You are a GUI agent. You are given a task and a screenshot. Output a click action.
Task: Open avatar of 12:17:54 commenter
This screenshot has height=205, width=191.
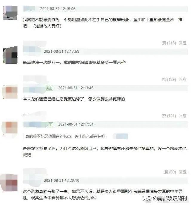[10, 129]
